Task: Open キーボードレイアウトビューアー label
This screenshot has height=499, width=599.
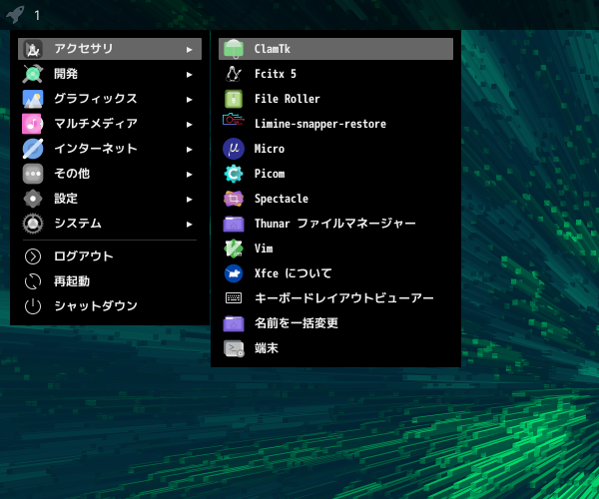Action: [x=343, y=298]
